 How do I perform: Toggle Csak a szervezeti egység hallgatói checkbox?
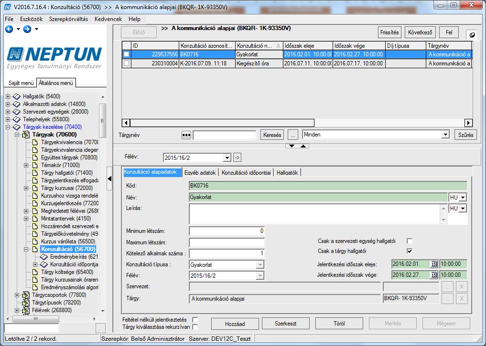pyautogui.click(x=410, y=241)
